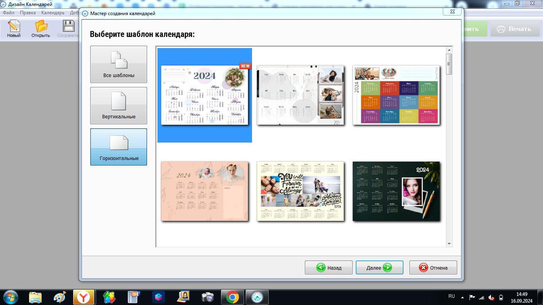
Task: Open Google Chrome from the taskbar
Action: point(233,297)
